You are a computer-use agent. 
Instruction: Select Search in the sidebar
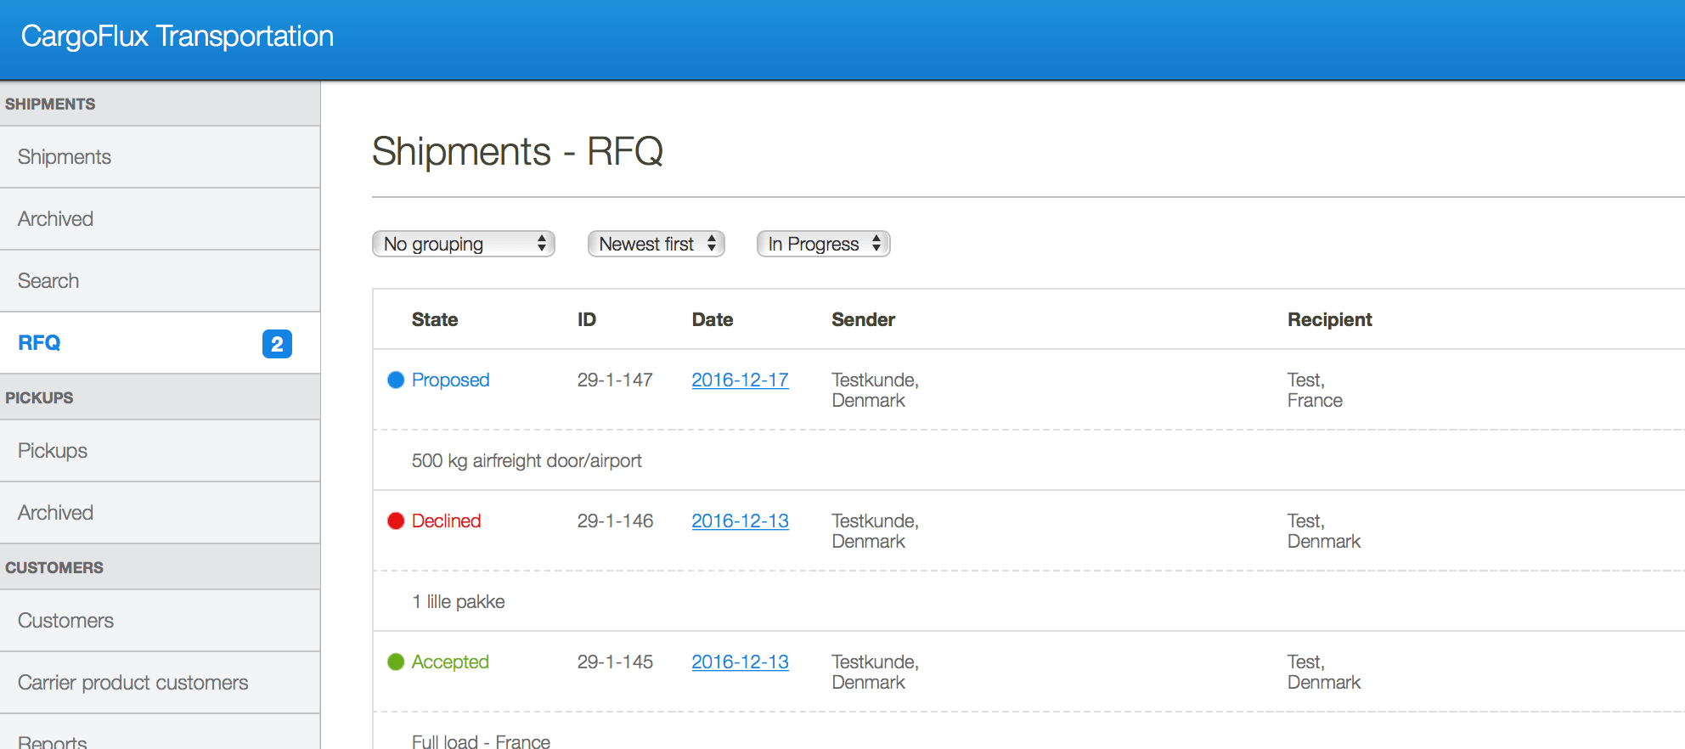coord(48,281)
